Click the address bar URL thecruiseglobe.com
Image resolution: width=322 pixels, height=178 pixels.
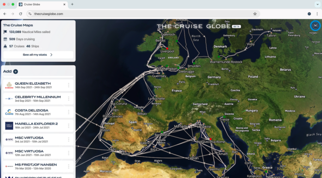[x=49, y=14]
